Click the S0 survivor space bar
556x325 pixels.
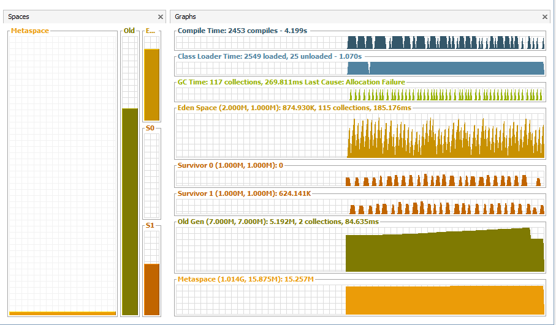pyautogui.click(x=151, y=174)
